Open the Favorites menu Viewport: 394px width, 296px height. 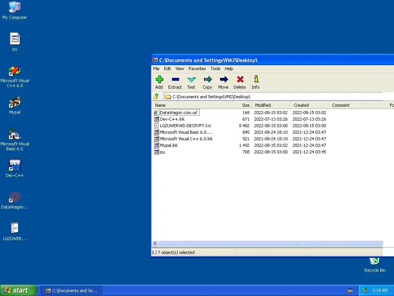[x=197, y=69]
